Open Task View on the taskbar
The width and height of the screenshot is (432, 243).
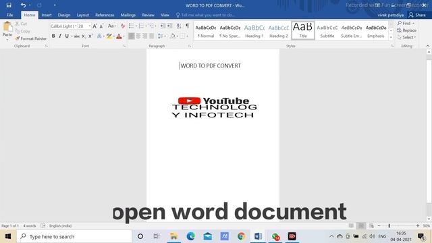pyautogui.click(x=157, y=236)
